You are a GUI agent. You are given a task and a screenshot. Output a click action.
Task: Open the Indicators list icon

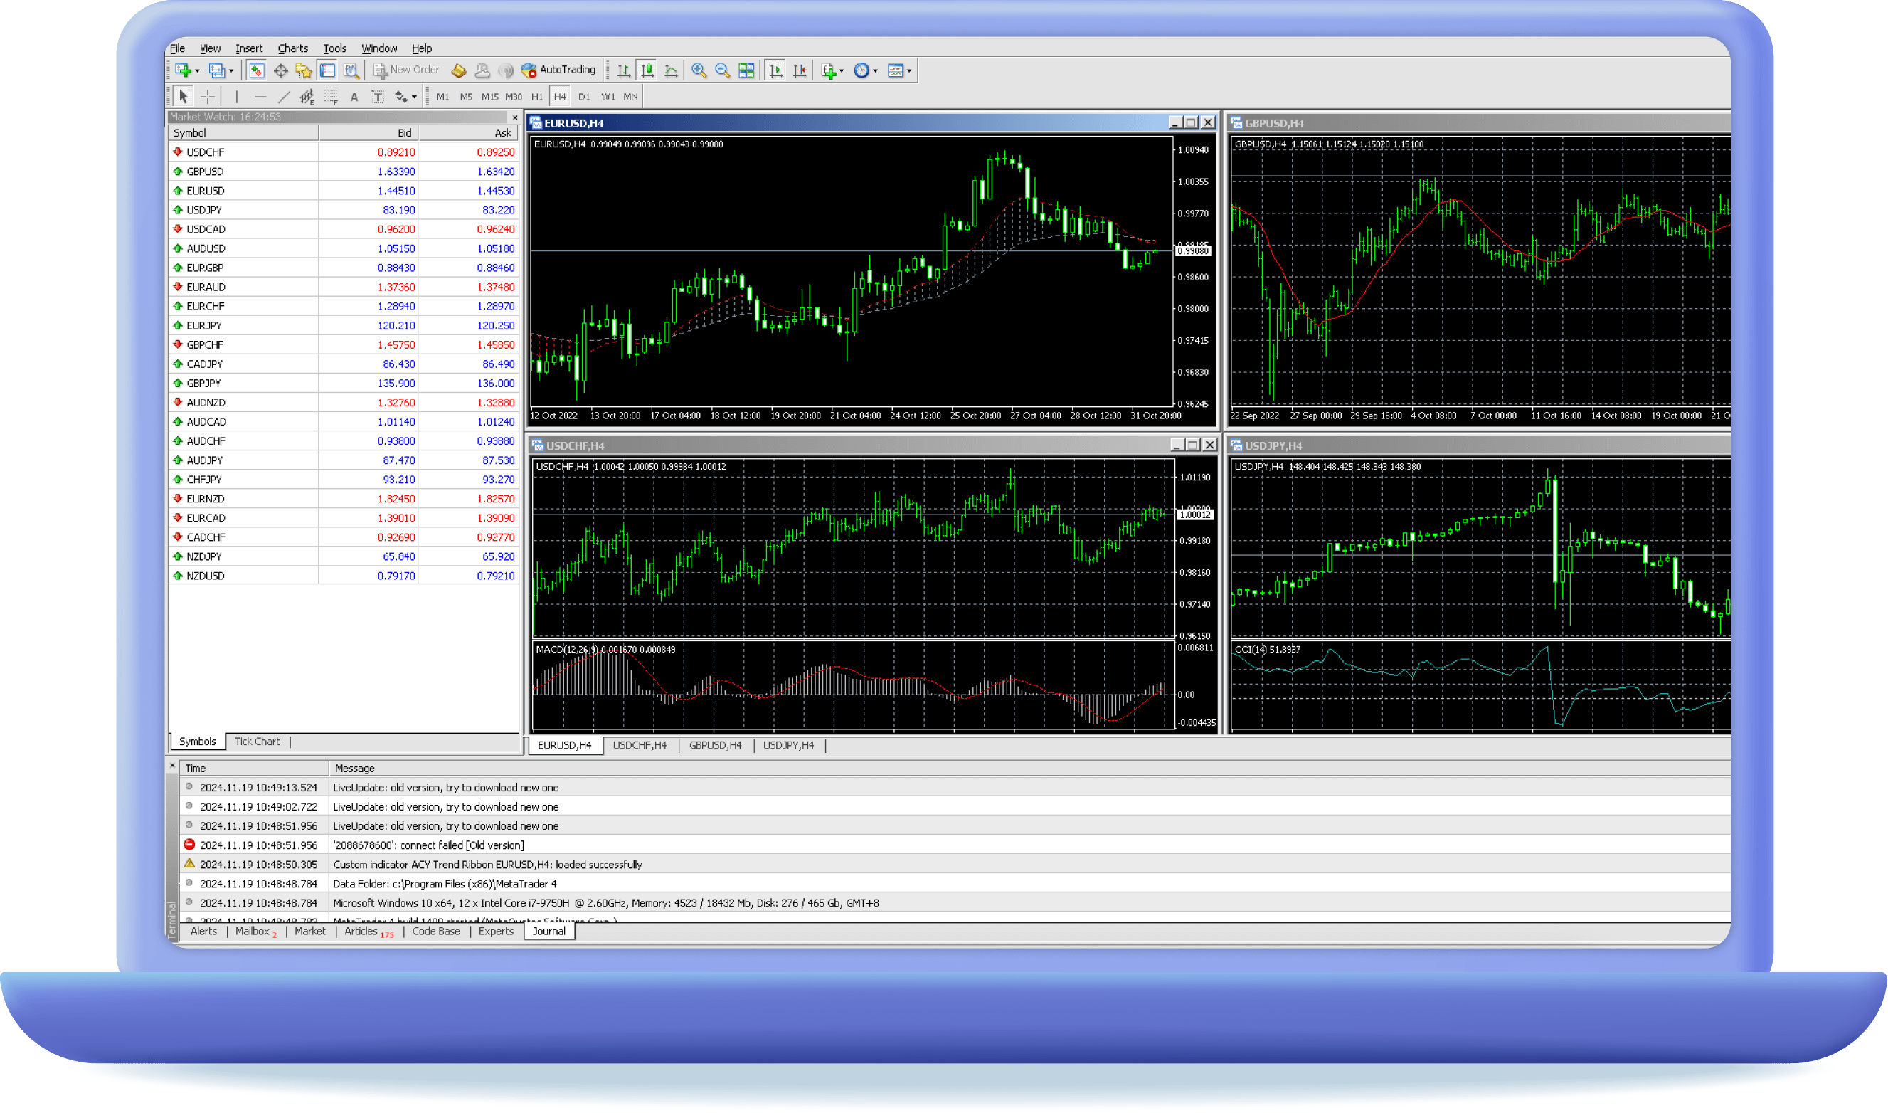tap(828, 70)
